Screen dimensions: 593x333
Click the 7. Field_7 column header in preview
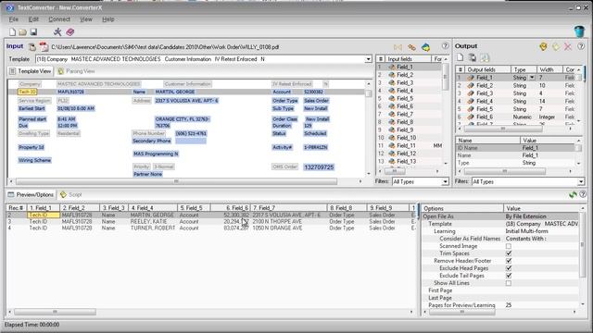[x=288, y=208]
